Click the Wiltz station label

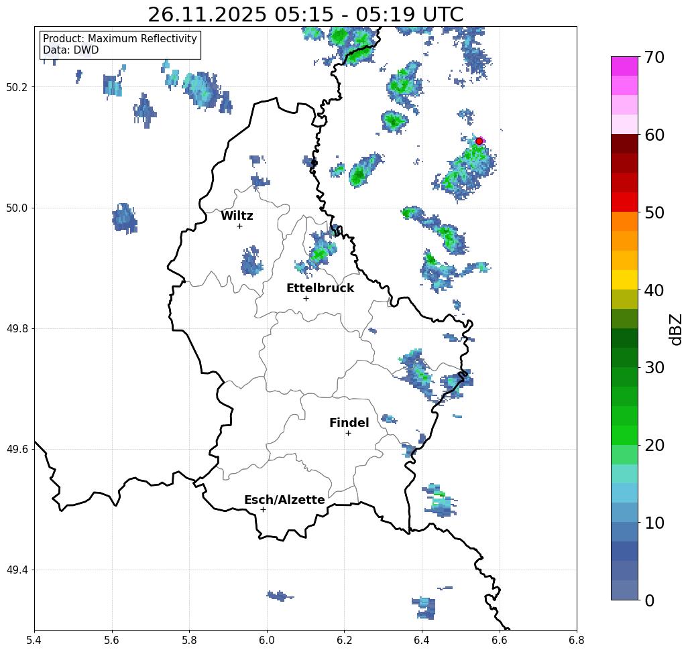click(237, 216)
